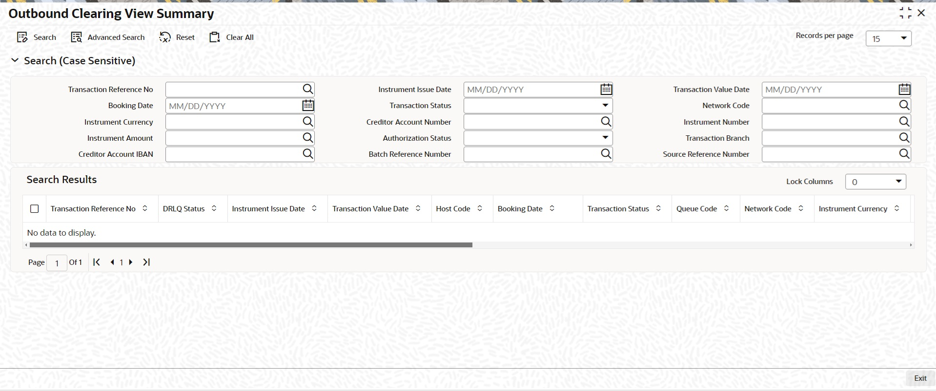Open Records per page dropdown
The height and width of the screenshot is (391, 936).
888,38
